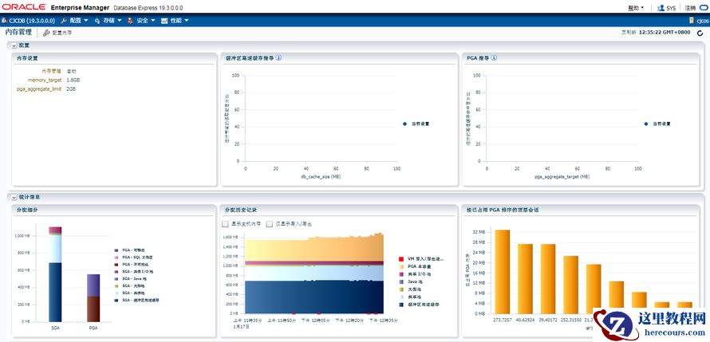Viewport: 710px width, 342px height.
Task: Click the refresh icon next to the timestamp
Action: click(x=700, y=33)
